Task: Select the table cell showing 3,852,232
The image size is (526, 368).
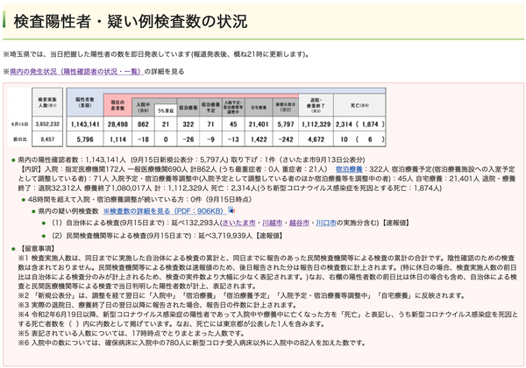Action: point(47,124)
